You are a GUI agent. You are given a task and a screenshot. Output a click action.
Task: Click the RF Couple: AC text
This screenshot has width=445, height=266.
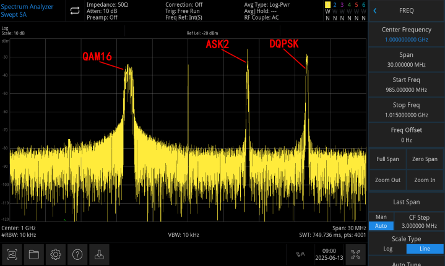pyautogui.click(x=261, y=17)
